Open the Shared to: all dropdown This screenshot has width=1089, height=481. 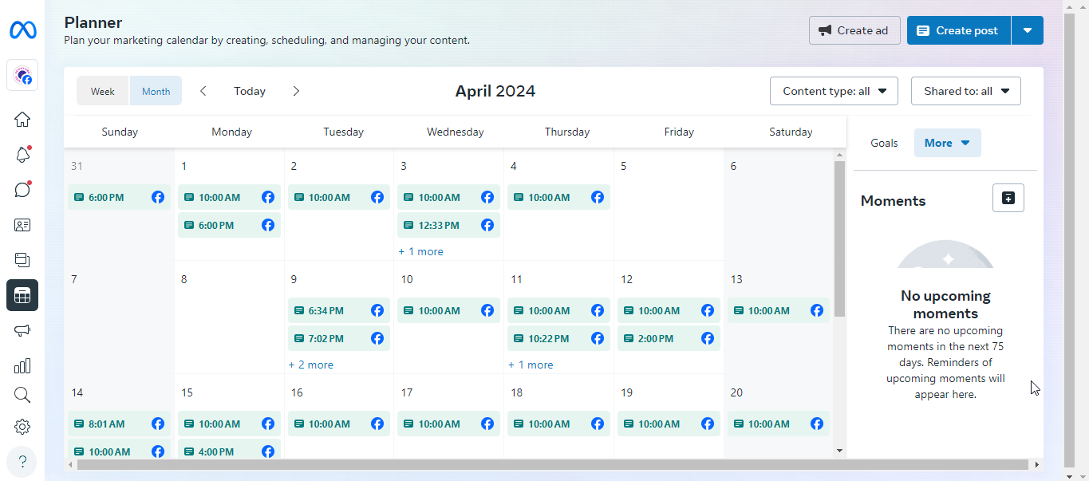965,91
